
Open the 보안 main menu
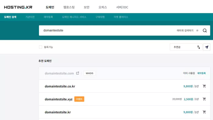[86, 7]
